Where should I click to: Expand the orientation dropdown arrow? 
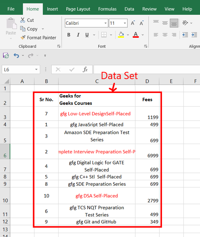pyautogui.click(x=191, y=23)
